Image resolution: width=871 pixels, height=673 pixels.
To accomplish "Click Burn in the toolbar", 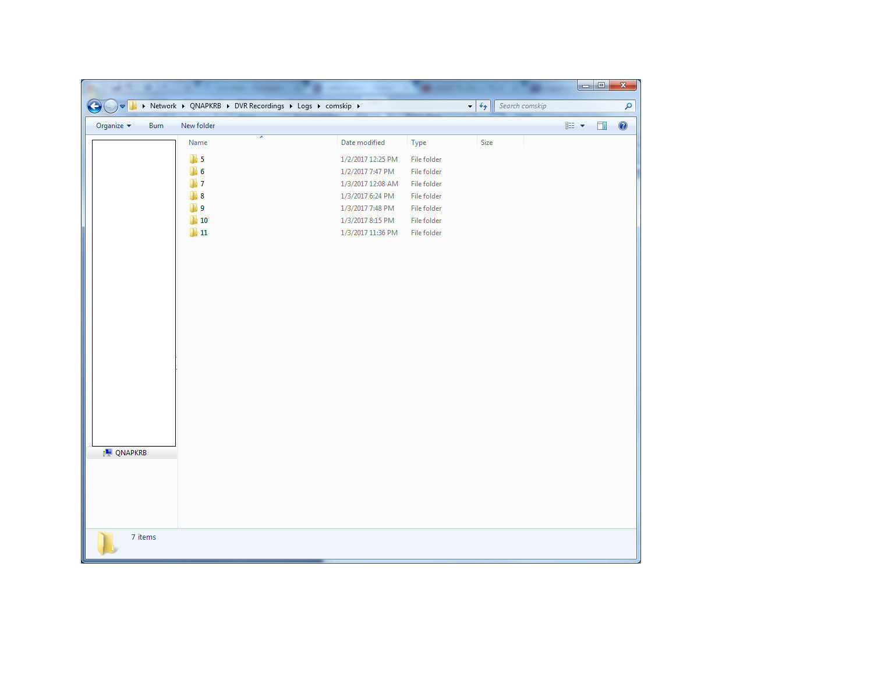I will [x=156, y=126].
